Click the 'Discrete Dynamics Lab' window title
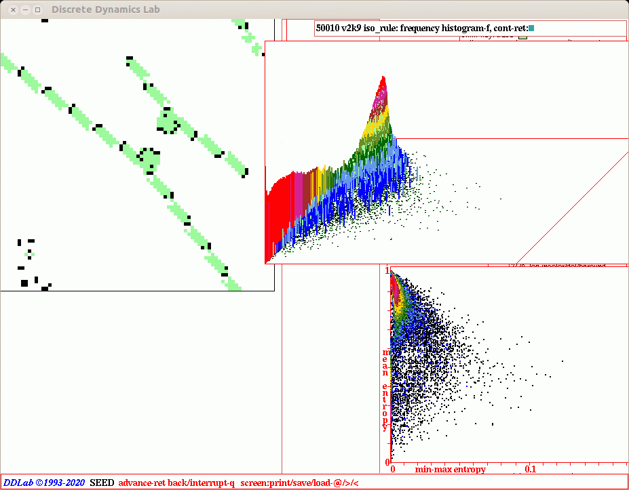The height and width of the screenshot is (490, 629). click(x=105, y=9)
